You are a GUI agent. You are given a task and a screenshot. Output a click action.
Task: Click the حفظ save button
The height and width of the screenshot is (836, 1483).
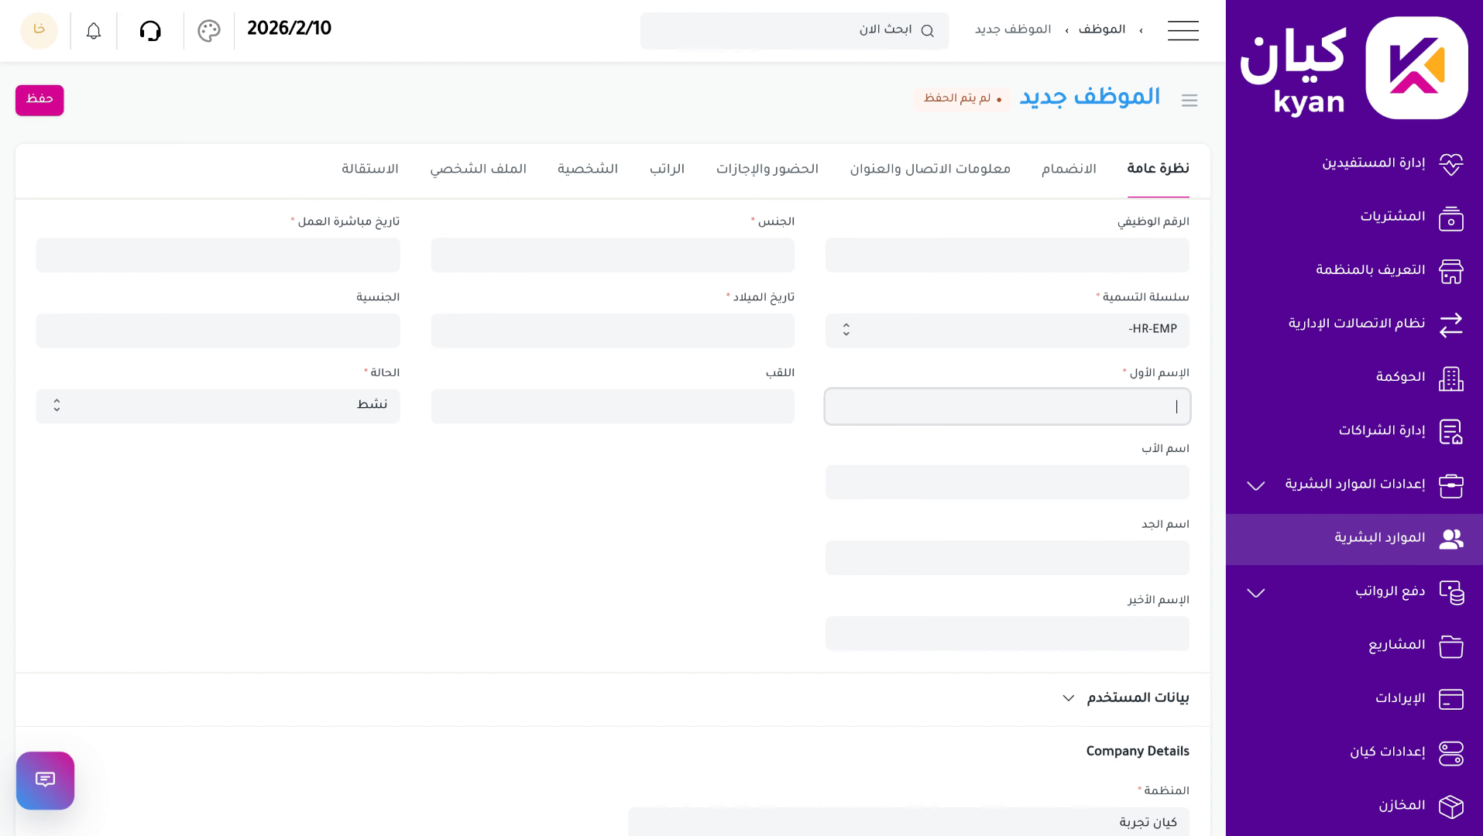pyautogui.click(x=39, y=100)
